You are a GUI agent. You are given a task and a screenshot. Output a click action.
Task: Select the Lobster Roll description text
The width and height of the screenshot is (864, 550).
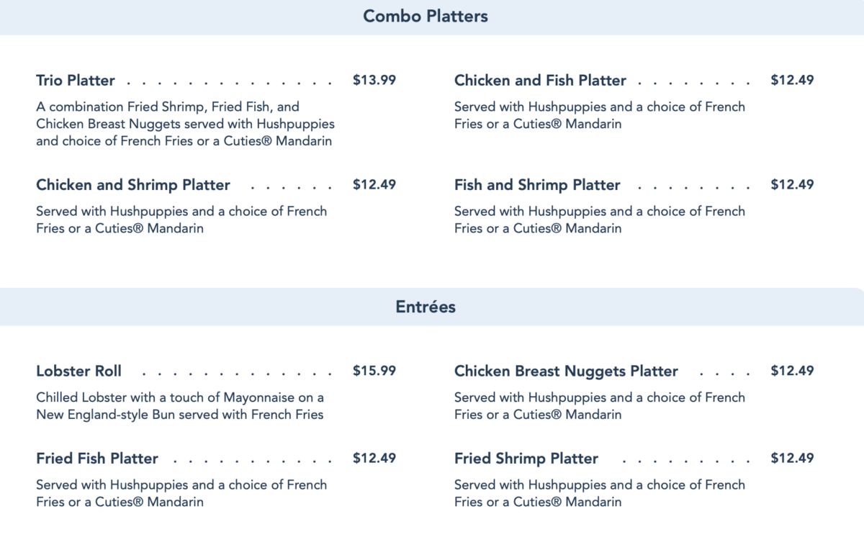[180, 406]
